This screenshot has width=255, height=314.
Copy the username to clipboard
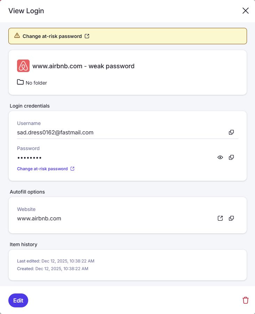coord(231,132)
